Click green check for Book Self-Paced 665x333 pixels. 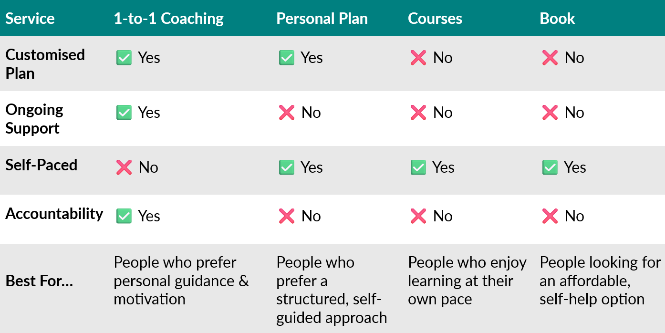click(x=550, y=167)
